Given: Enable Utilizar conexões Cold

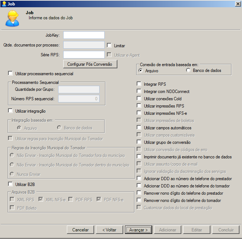Looking at the screenshot, I should [139, 98].
